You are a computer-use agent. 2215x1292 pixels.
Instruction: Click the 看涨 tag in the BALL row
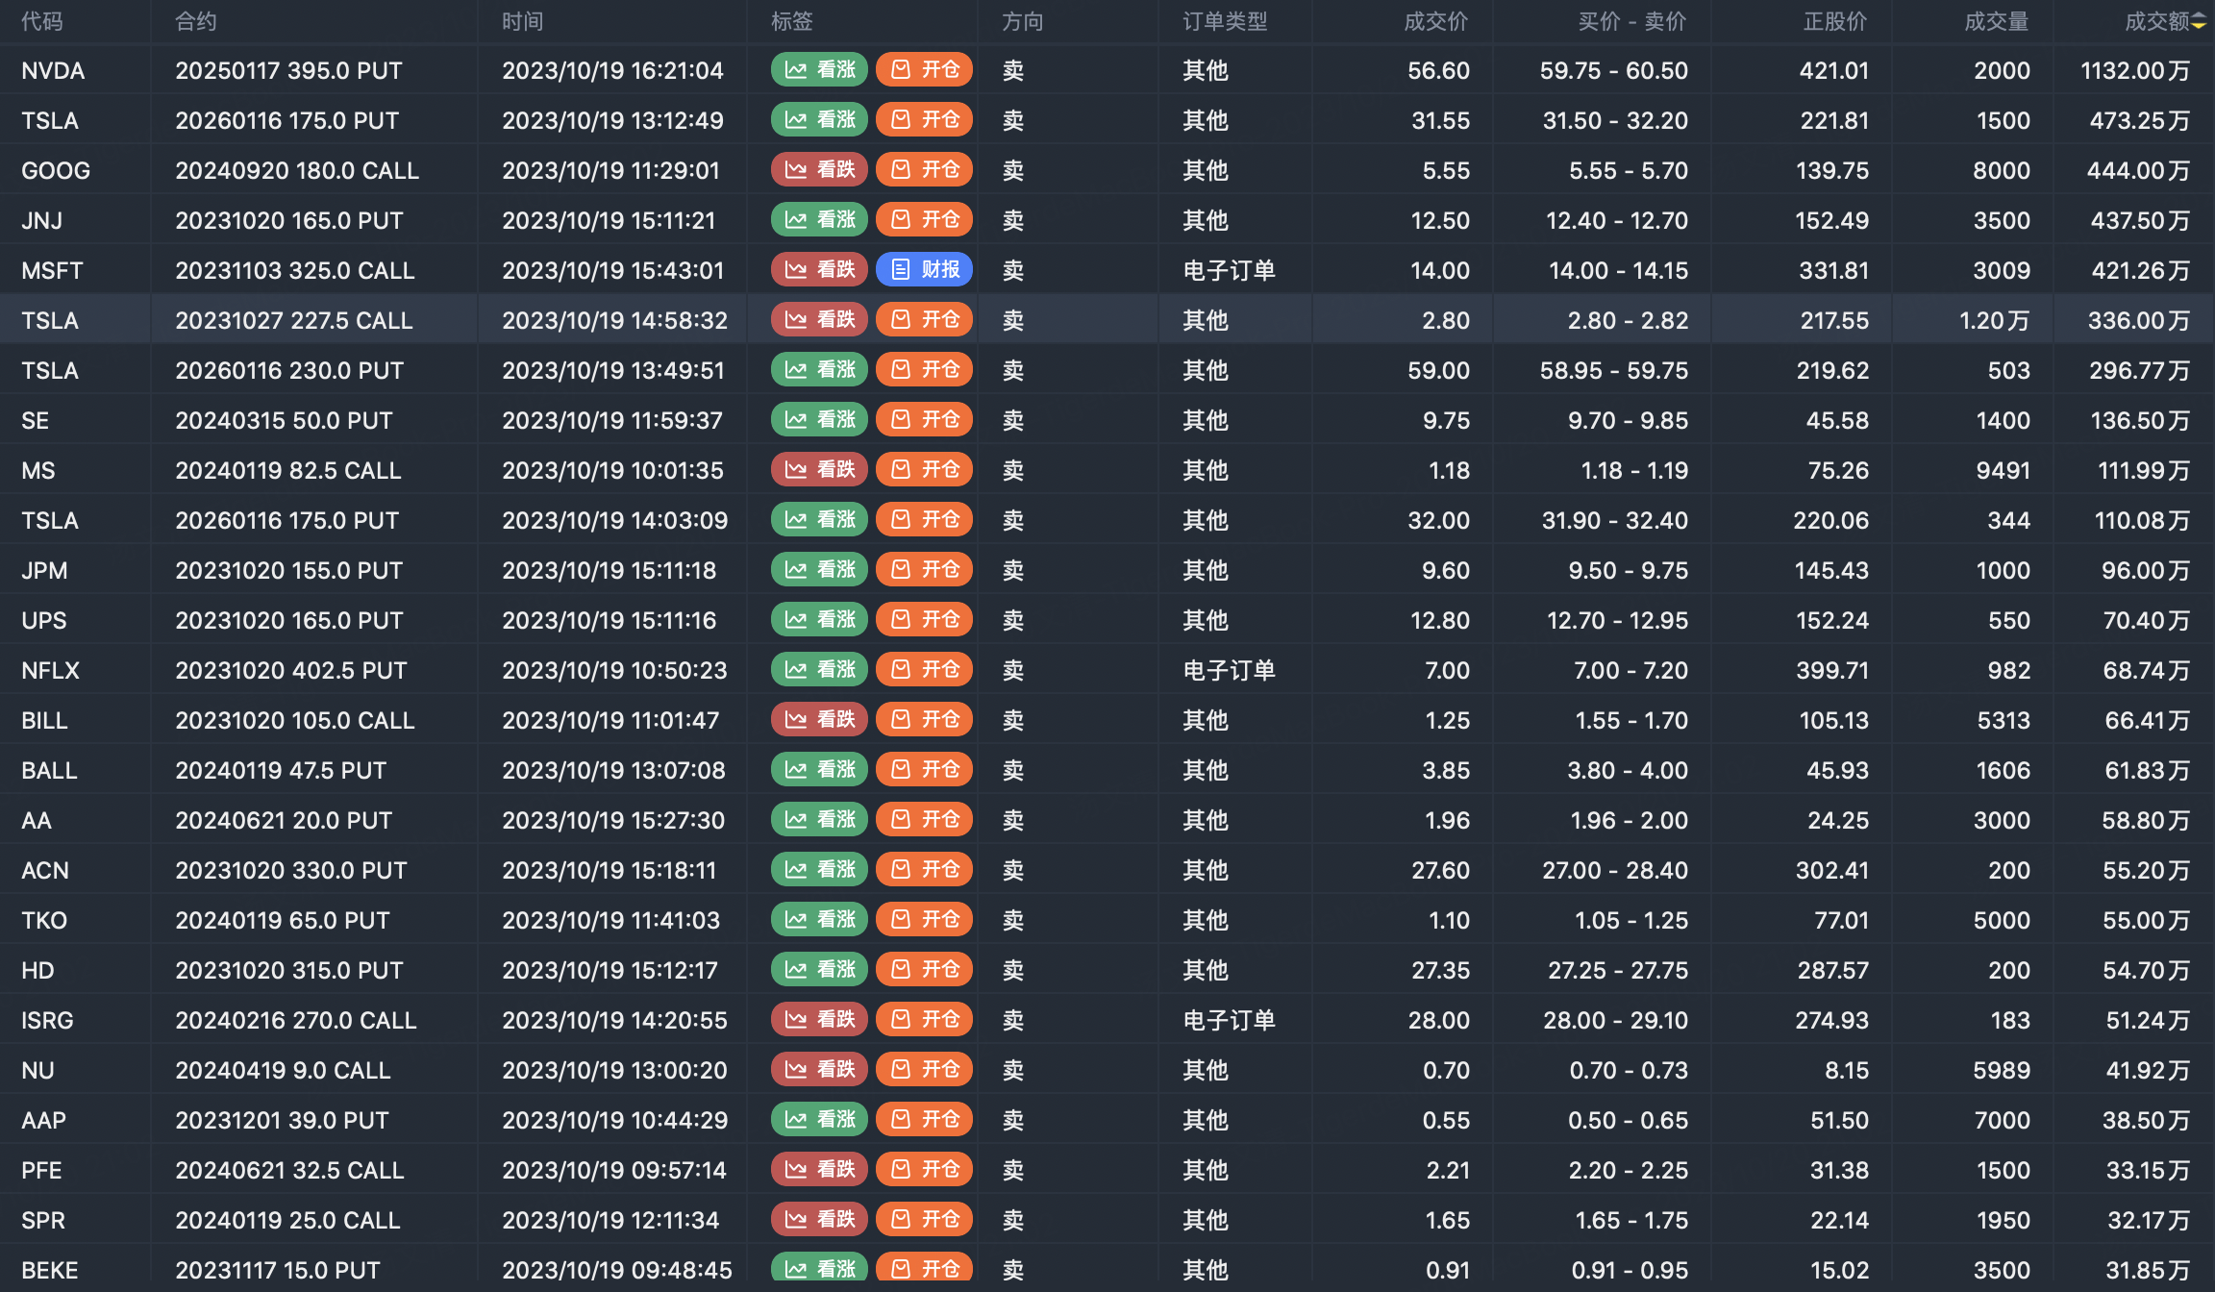click(819, 769)
